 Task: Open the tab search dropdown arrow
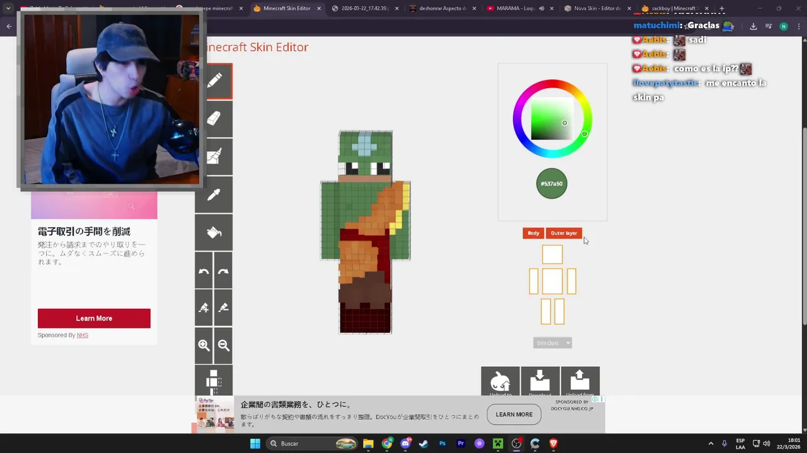tap(8, 8)
